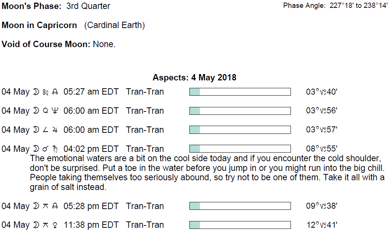Viewport: 389px width, 233px height.
Task: Click the "Moon in Capricorn" heading
Action: tap(39, 25)
